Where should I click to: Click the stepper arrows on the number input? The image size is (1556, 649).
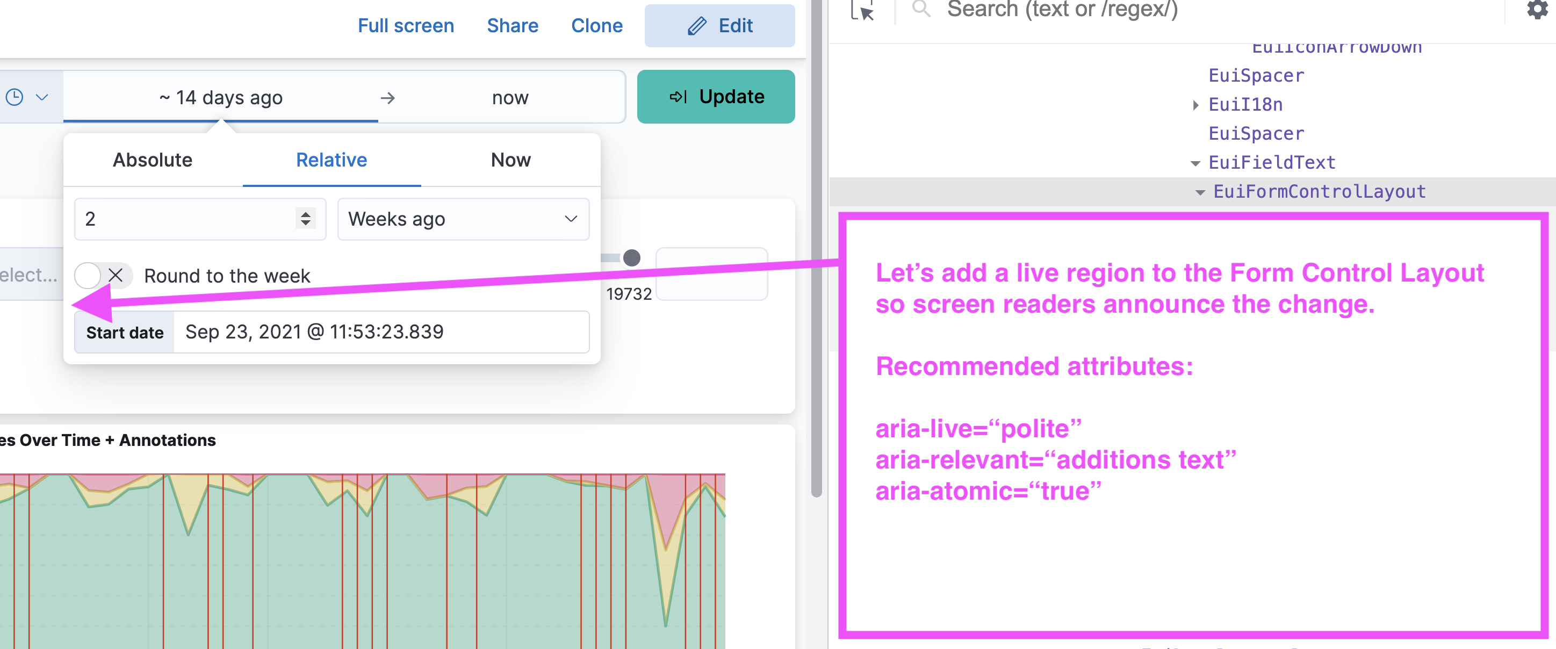(306, 219)
